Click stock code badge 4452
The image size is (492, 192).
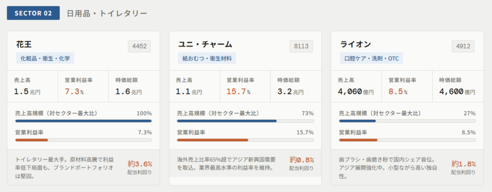tap(139, 46)
